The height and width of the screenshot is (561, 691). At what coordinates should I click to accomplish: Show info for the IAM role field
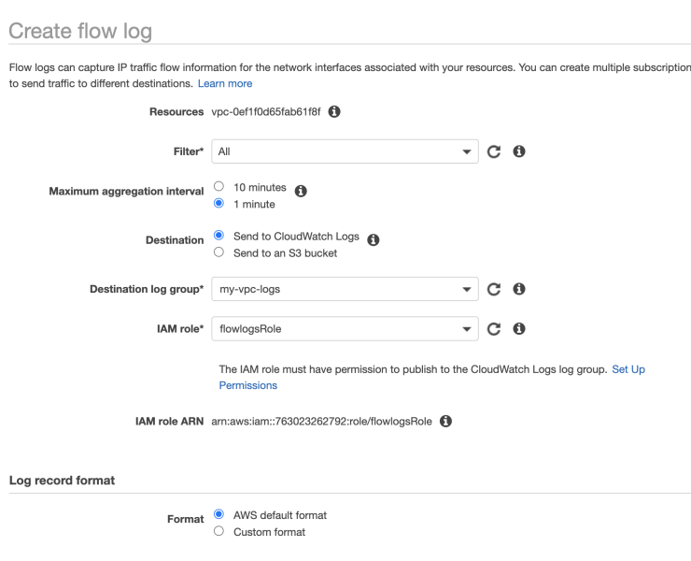[x=519, y=328]
